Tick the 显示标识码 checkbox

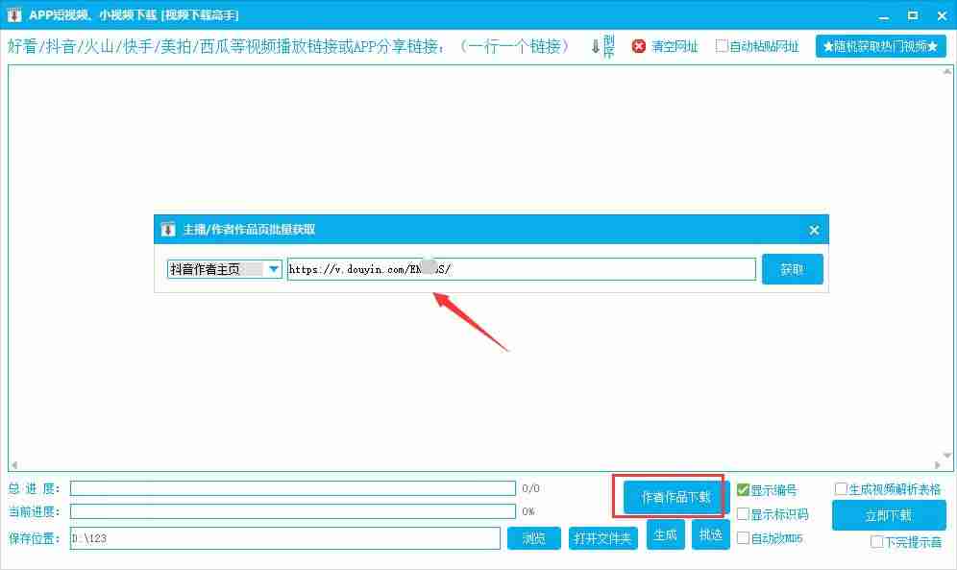743,514
